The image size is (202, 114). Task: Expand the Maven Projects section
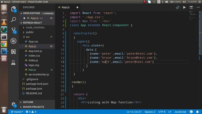click(x=33, y=107)
